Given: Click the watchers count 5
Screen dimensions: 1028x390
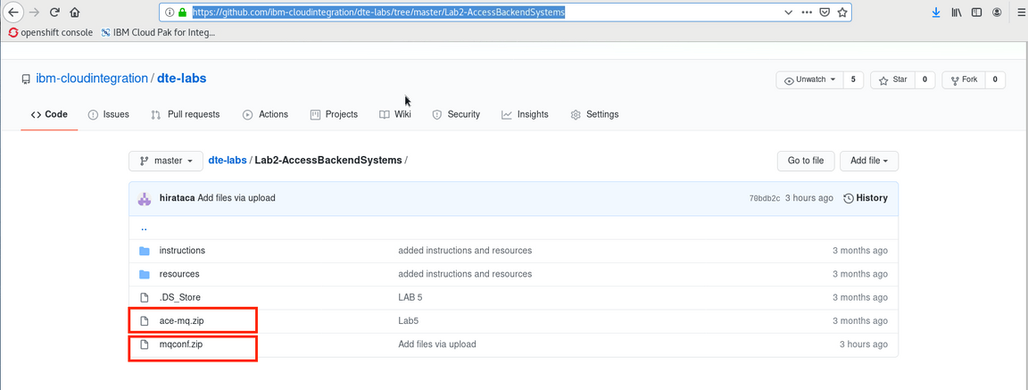Looking at the screenshot, I should (x=853, y=80).
